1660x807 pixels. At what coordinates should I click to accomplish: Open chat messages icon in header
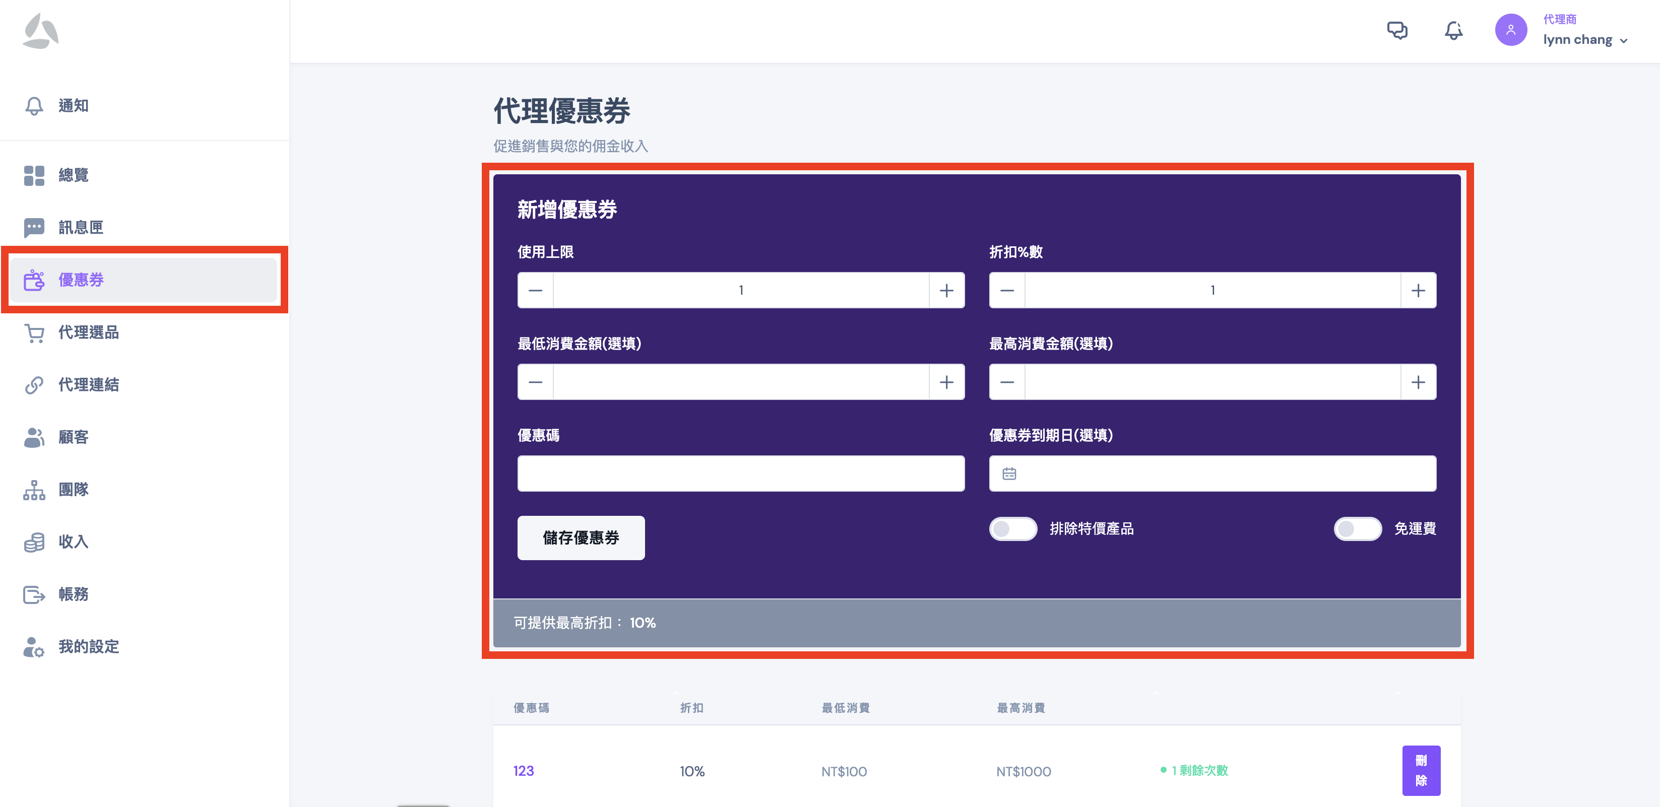(1396, 30)
